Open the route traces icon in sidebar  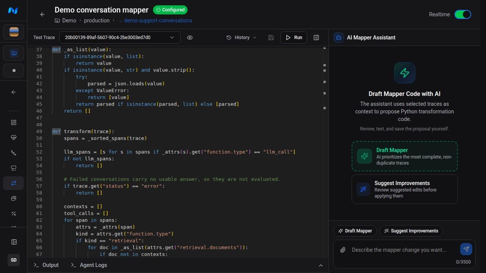[x=14, y=153]
